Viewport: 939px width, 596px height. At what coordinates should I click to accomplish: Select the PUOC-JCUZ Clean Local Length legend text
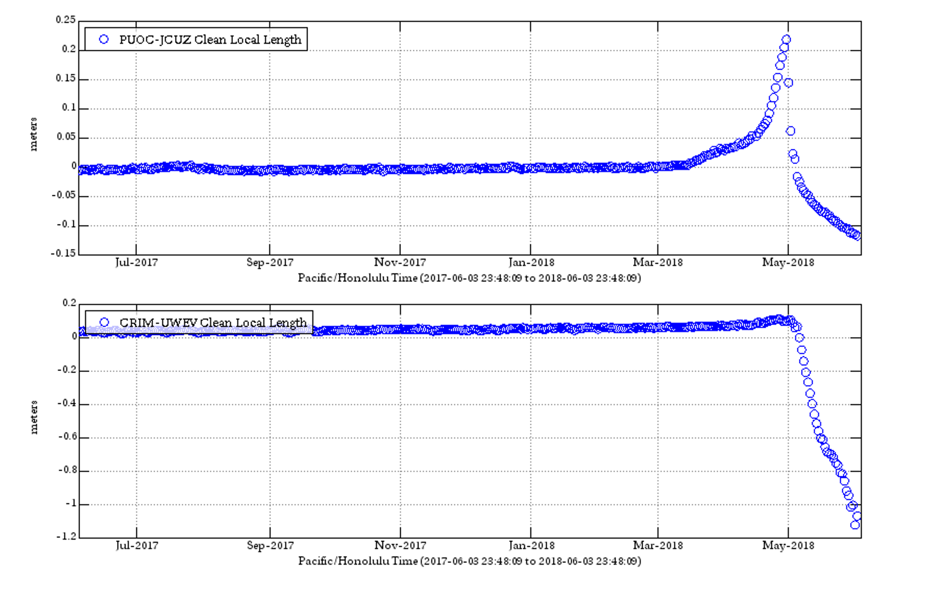[210, 40]
